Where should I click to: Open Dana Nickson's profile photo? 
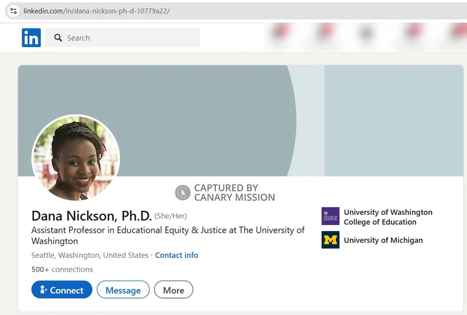(76, 158)
